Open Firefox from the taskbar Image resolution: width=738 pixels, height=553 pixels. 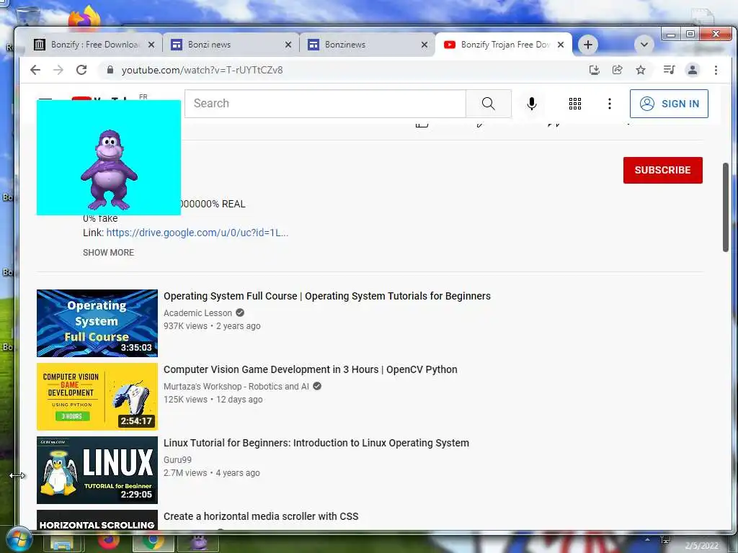point(109,541)
